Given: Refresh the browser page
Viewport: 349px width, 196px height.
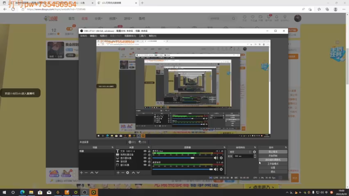Looking at the screenshot, I should point(13,9).
